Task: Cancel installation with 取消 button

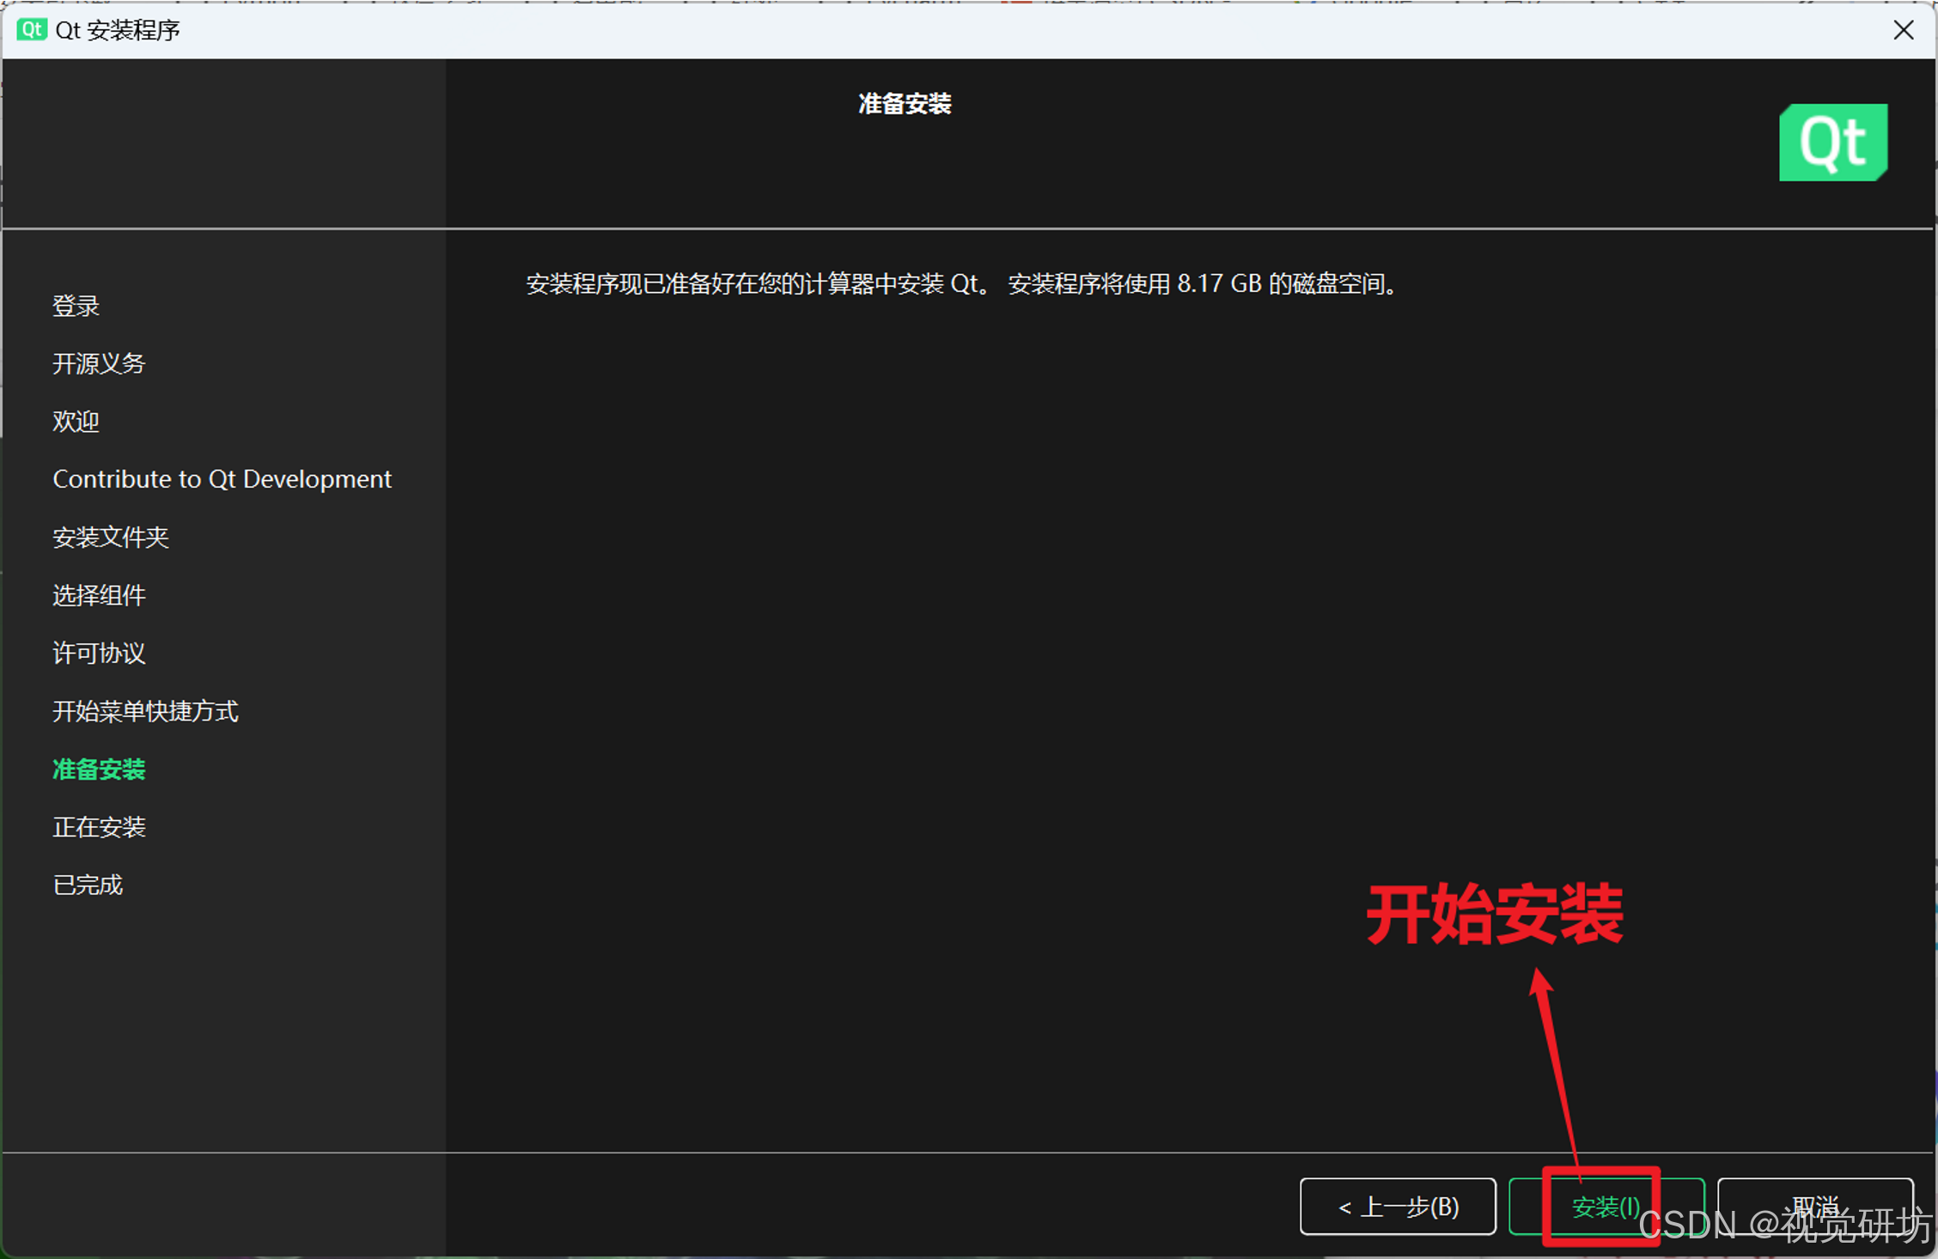Action: 1814,1204
